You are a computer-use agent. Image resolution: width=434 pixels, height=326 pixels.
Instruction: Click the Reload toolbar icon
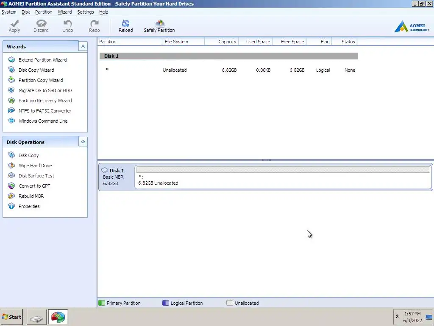tap(125, 23)
